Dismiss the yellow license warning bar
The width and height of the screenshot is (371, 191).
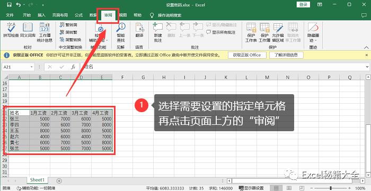(367, 55)
